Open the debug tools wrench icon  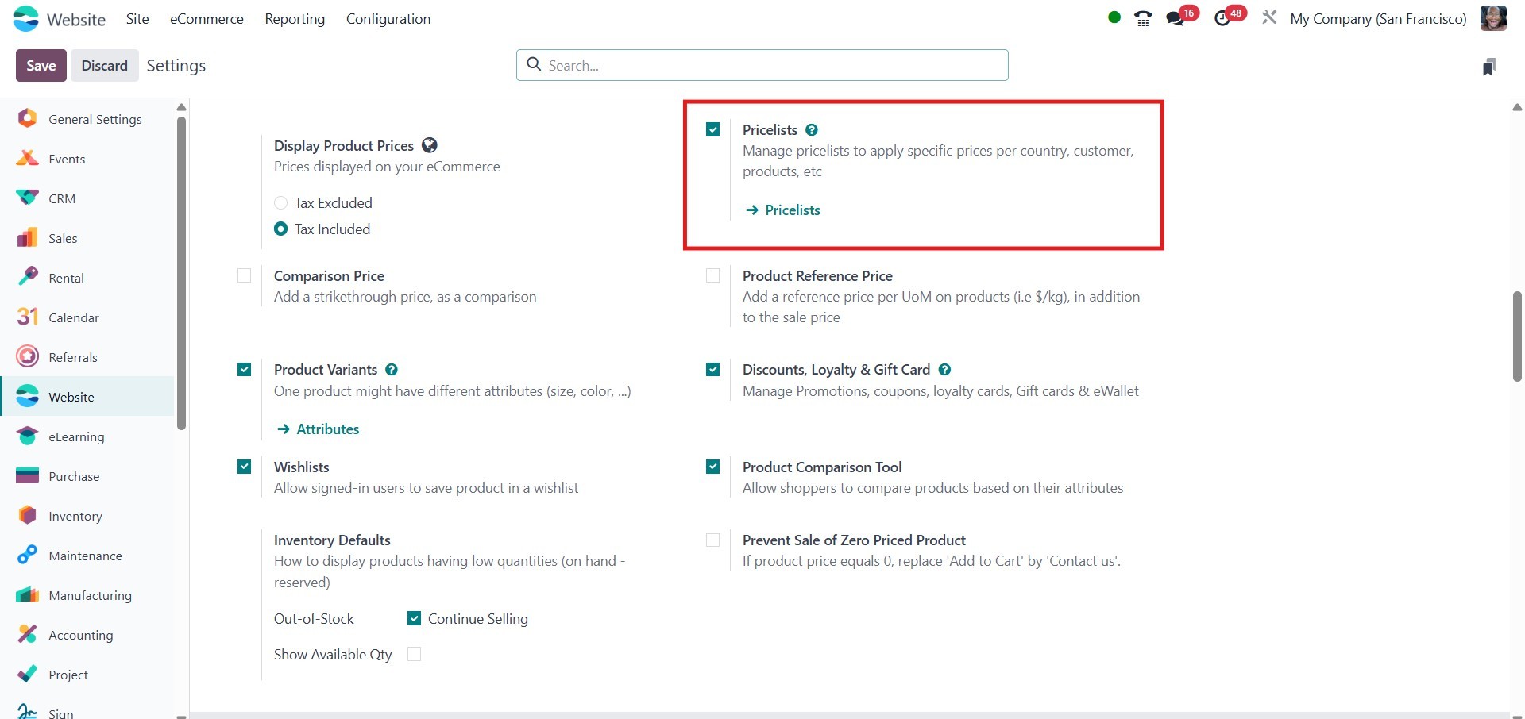pyautogui.click(x=1269, y=17)
